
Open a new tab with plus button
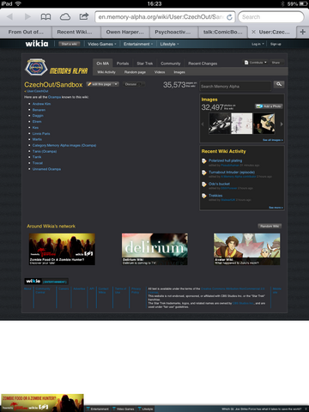click(x=303, y=32)
